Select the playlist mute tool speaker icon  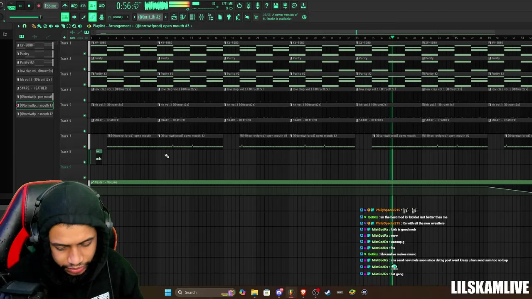51,26
